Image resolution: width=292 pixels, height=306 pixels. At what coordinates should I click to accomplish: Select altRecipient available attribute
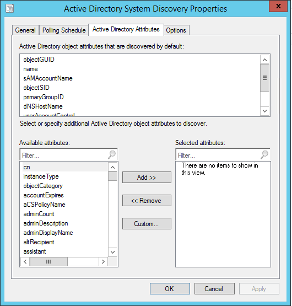point(39,242)
